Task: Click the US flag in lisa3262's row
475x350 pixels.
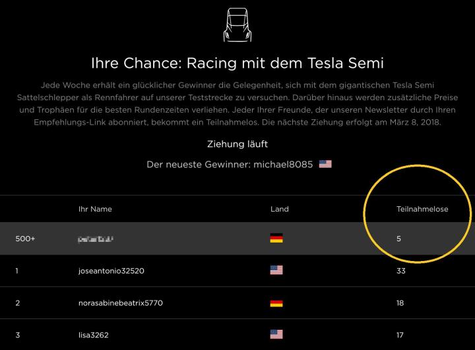Action: tap(276, 335)
